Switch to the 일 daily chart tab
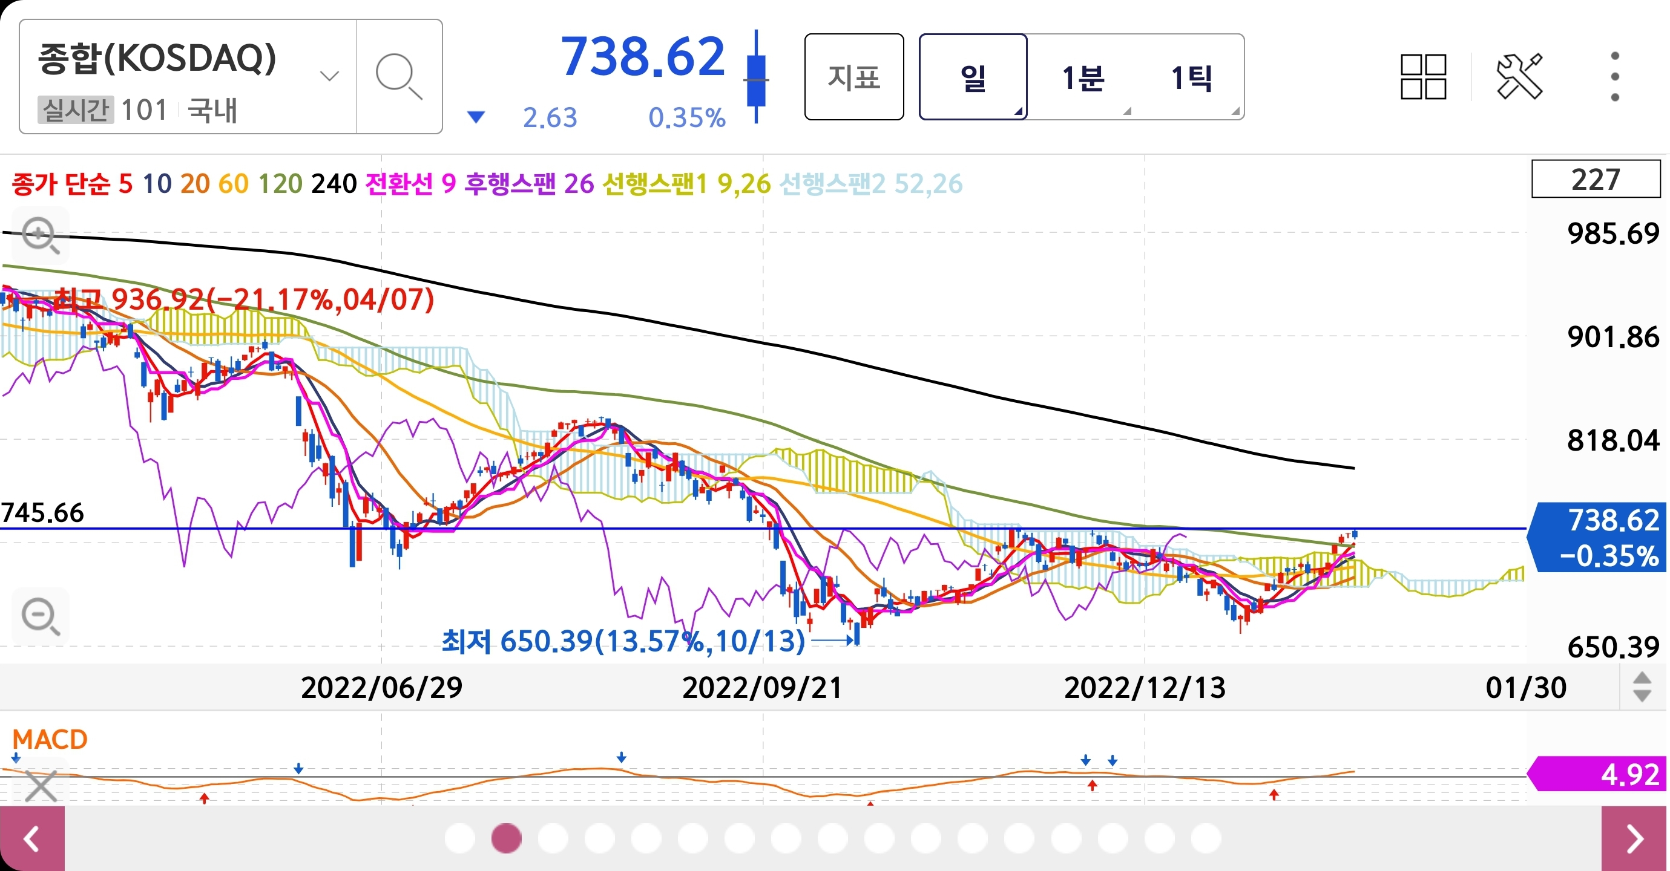This screenshot has height=871, width=1670. (x=973, y=77)
